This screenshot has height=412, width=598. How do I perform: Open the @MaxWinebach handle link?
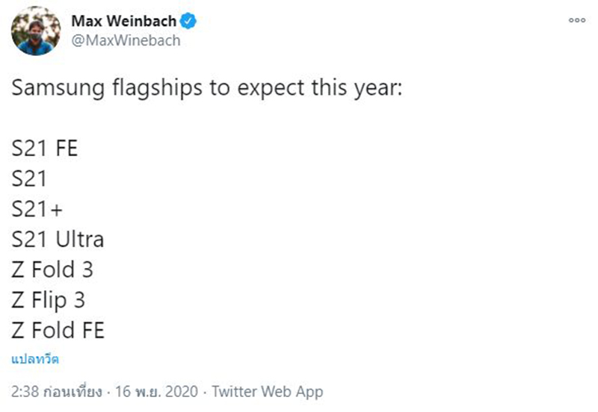click(126, 40)
